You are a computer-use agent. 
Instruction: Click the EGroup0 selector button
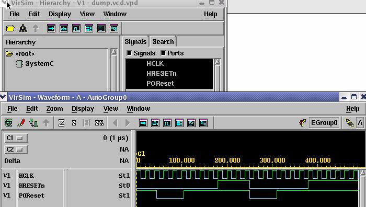coord(324,123)
